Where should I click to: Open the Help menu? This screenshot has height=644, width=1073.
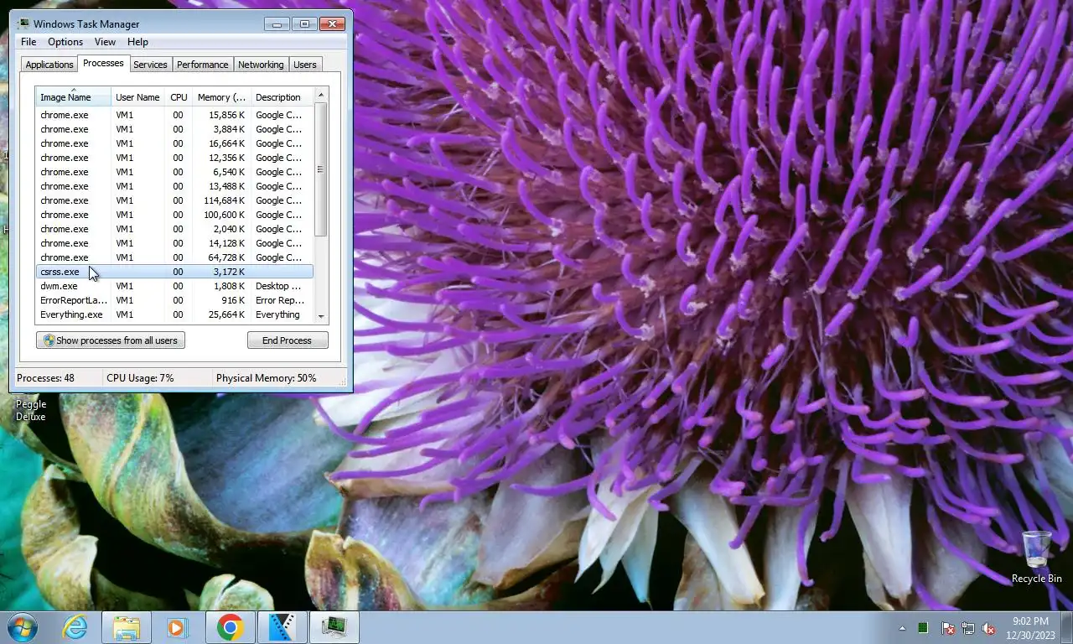pyautogui.click(x=137, y=42)
